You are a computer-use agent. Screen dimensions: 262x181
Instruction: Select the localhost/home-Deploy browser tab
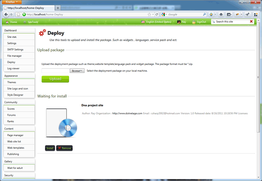pos(29,8)
